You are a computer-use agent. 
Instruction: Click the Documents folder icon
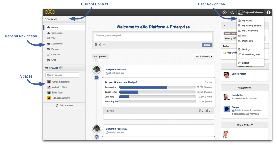tap(49, 43)
